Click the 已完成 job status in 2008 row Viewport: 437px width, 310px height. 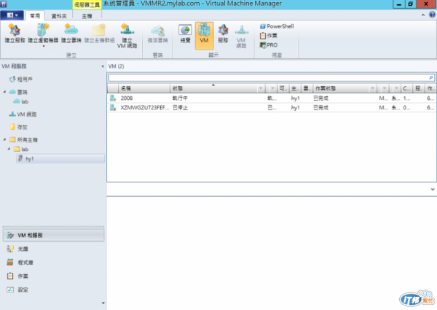click(320, 98)
